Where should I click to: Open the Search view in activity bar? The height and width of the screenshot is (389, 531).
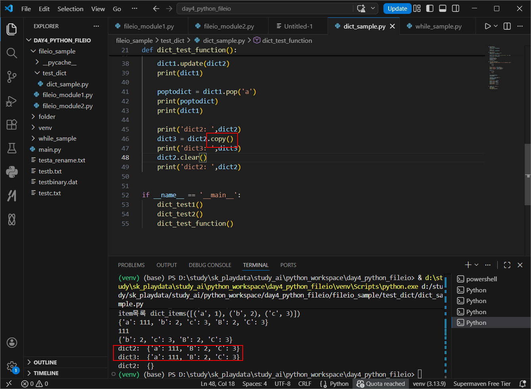[12, 53]
